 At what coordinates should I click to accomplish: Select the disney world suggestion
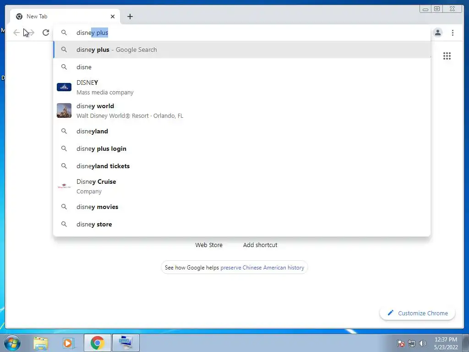tap(242, 110)
